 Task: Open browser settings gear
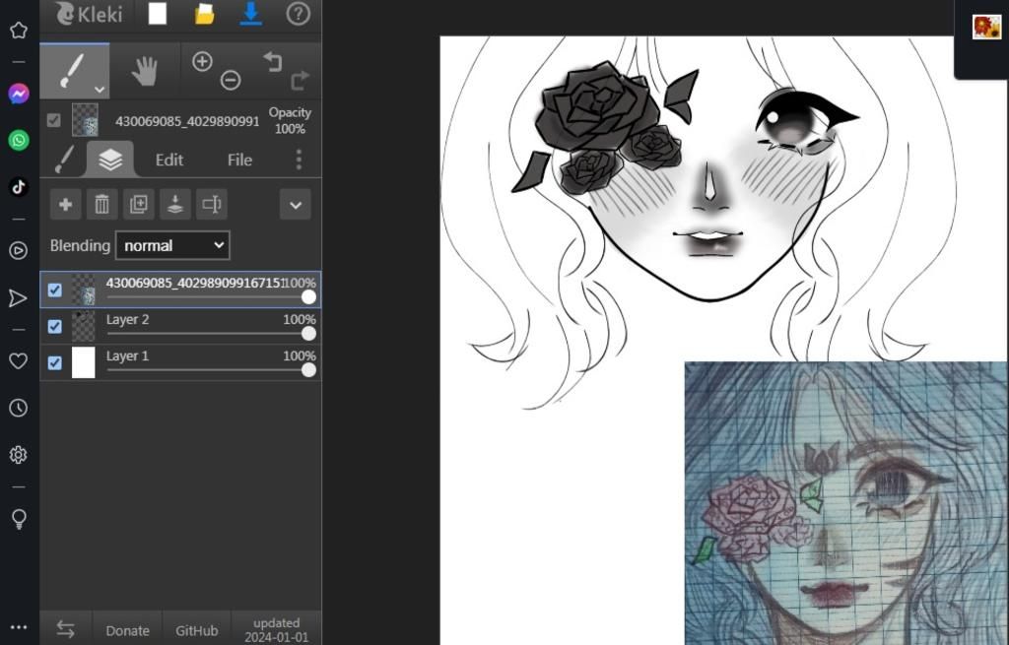18,455
